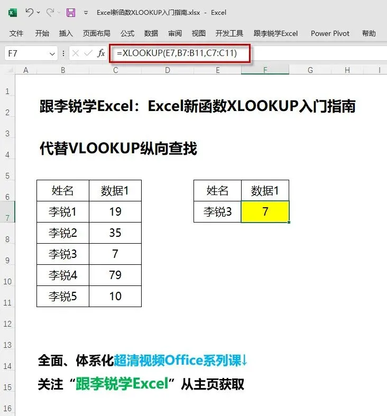Select column H header
The width and height of the screenshot is (387, 416).
347,70
